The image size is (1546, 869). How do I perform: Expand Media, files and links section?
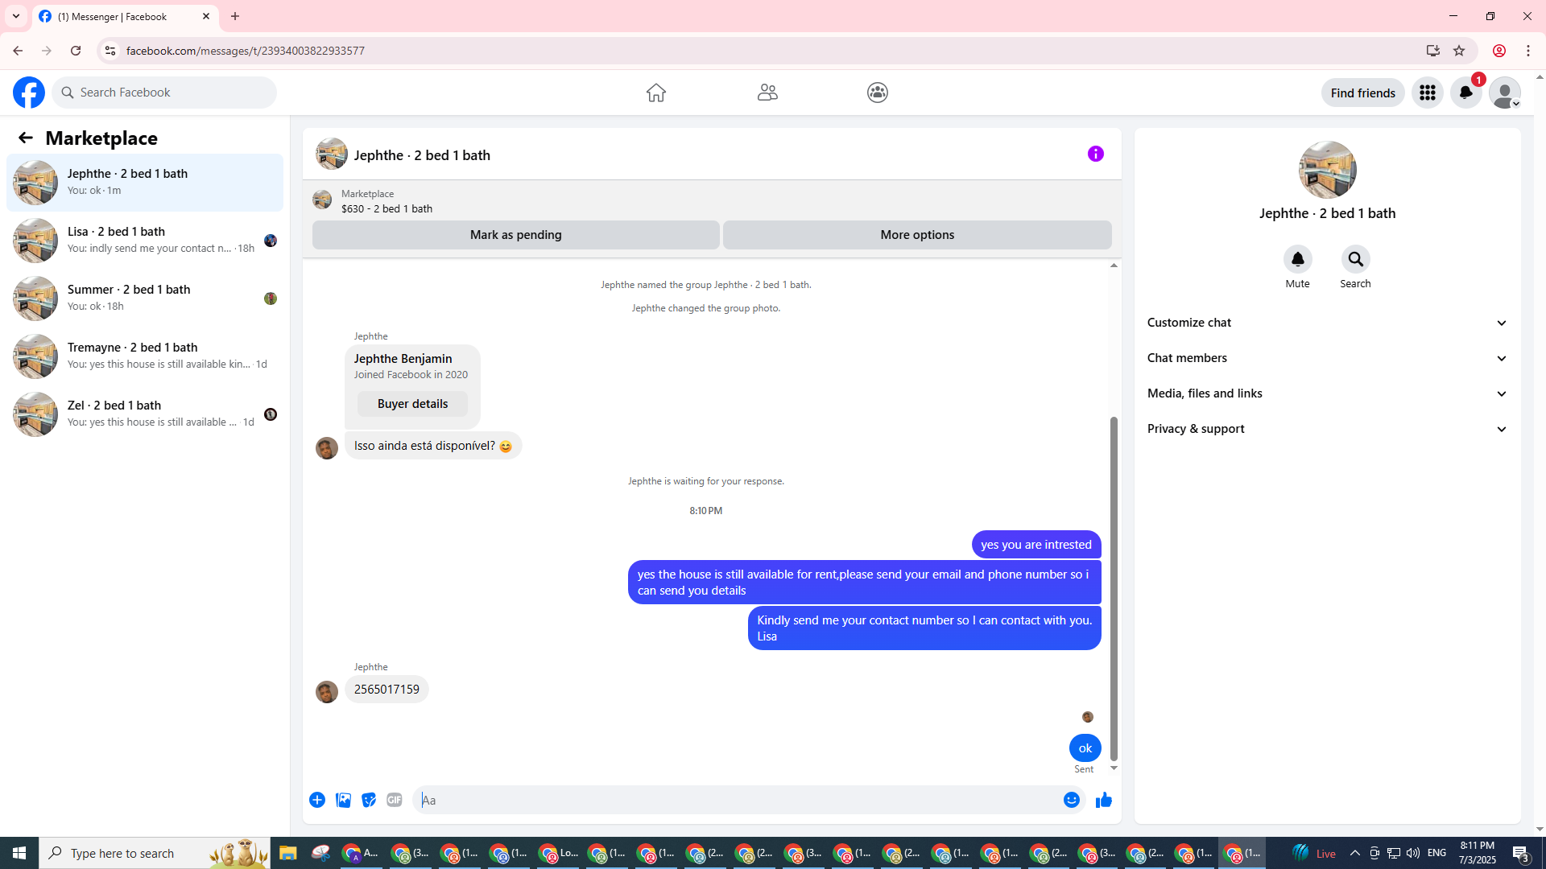tap(1327, 393)
